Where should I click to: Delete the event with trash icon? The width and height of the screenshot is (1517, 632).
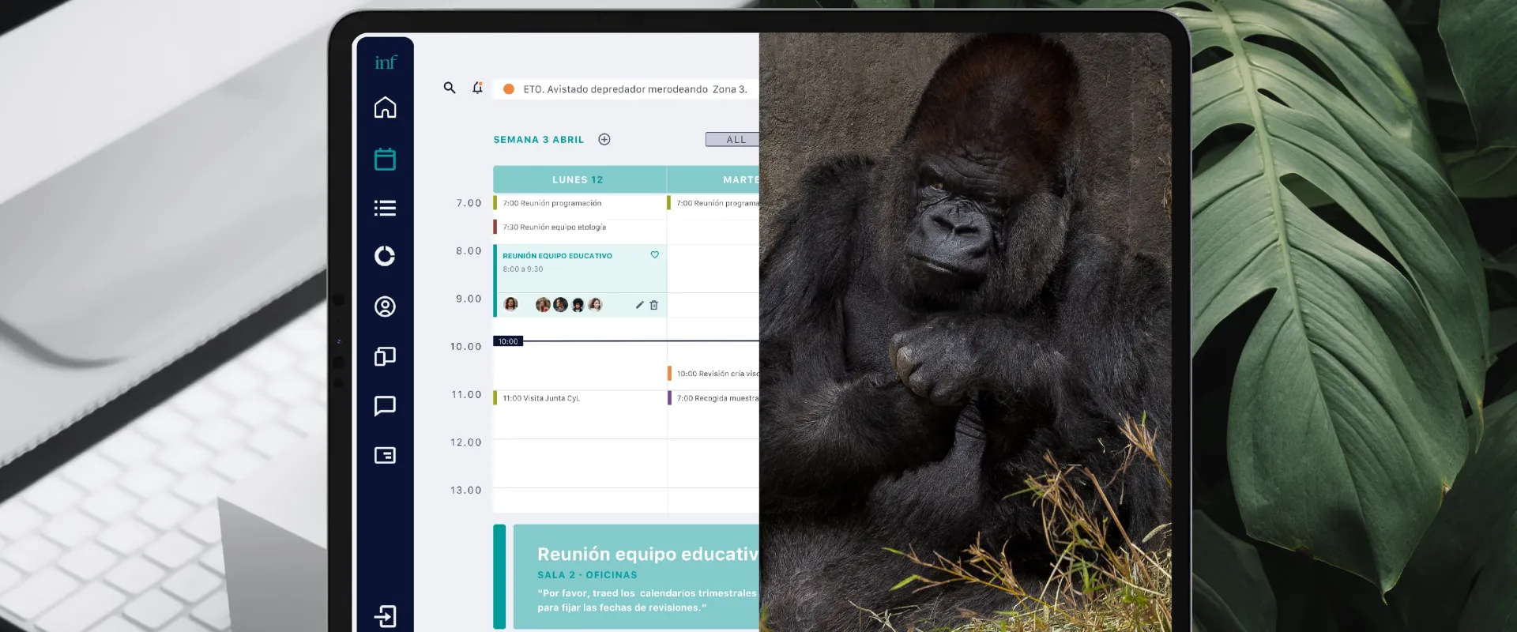(x=653, y=305)
